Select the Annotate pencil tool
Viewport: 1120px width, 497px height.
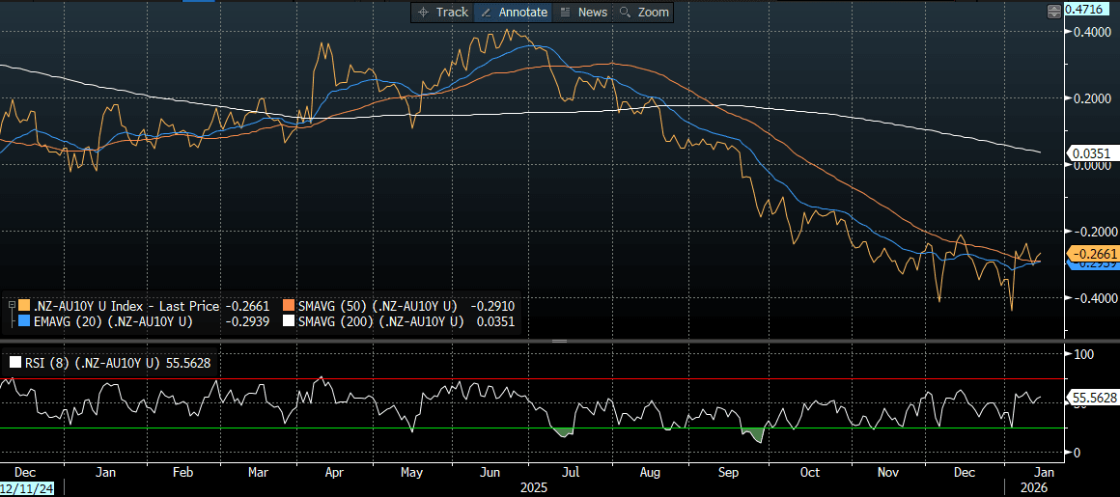click(514, 12)
